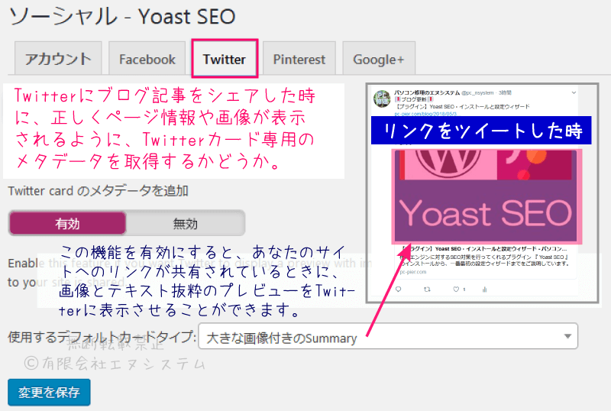Click the 変更を保存 button
Viewport: 611px width, 411px height.
[x=49, y=392]
